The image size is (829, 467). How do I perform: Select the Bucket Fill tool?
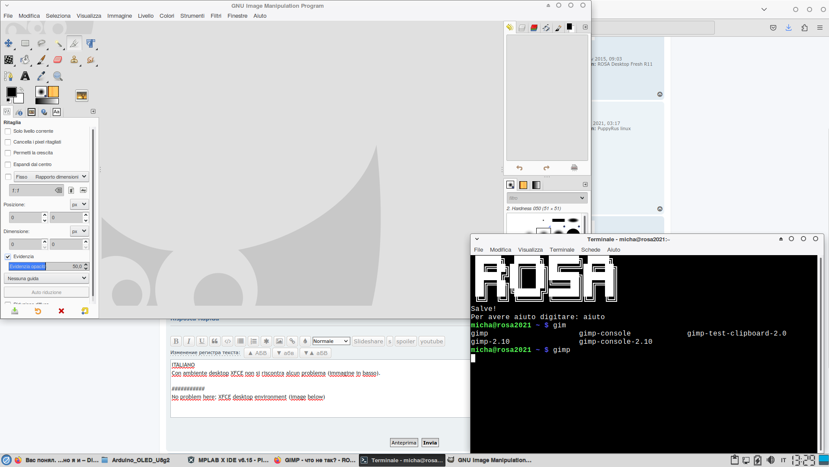click(x=25, y=60)
